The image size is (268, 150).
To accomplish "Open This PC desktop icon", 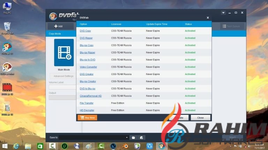I will coord(7,8).
